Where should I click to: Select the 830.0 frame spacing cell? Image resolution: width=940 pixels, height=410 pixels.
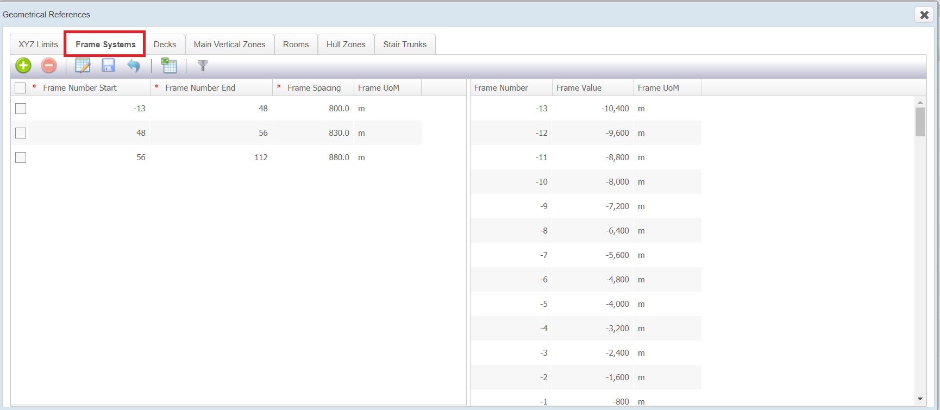[313, 133]
